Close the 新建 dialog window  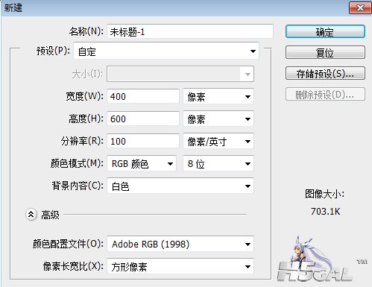point(360,7)
